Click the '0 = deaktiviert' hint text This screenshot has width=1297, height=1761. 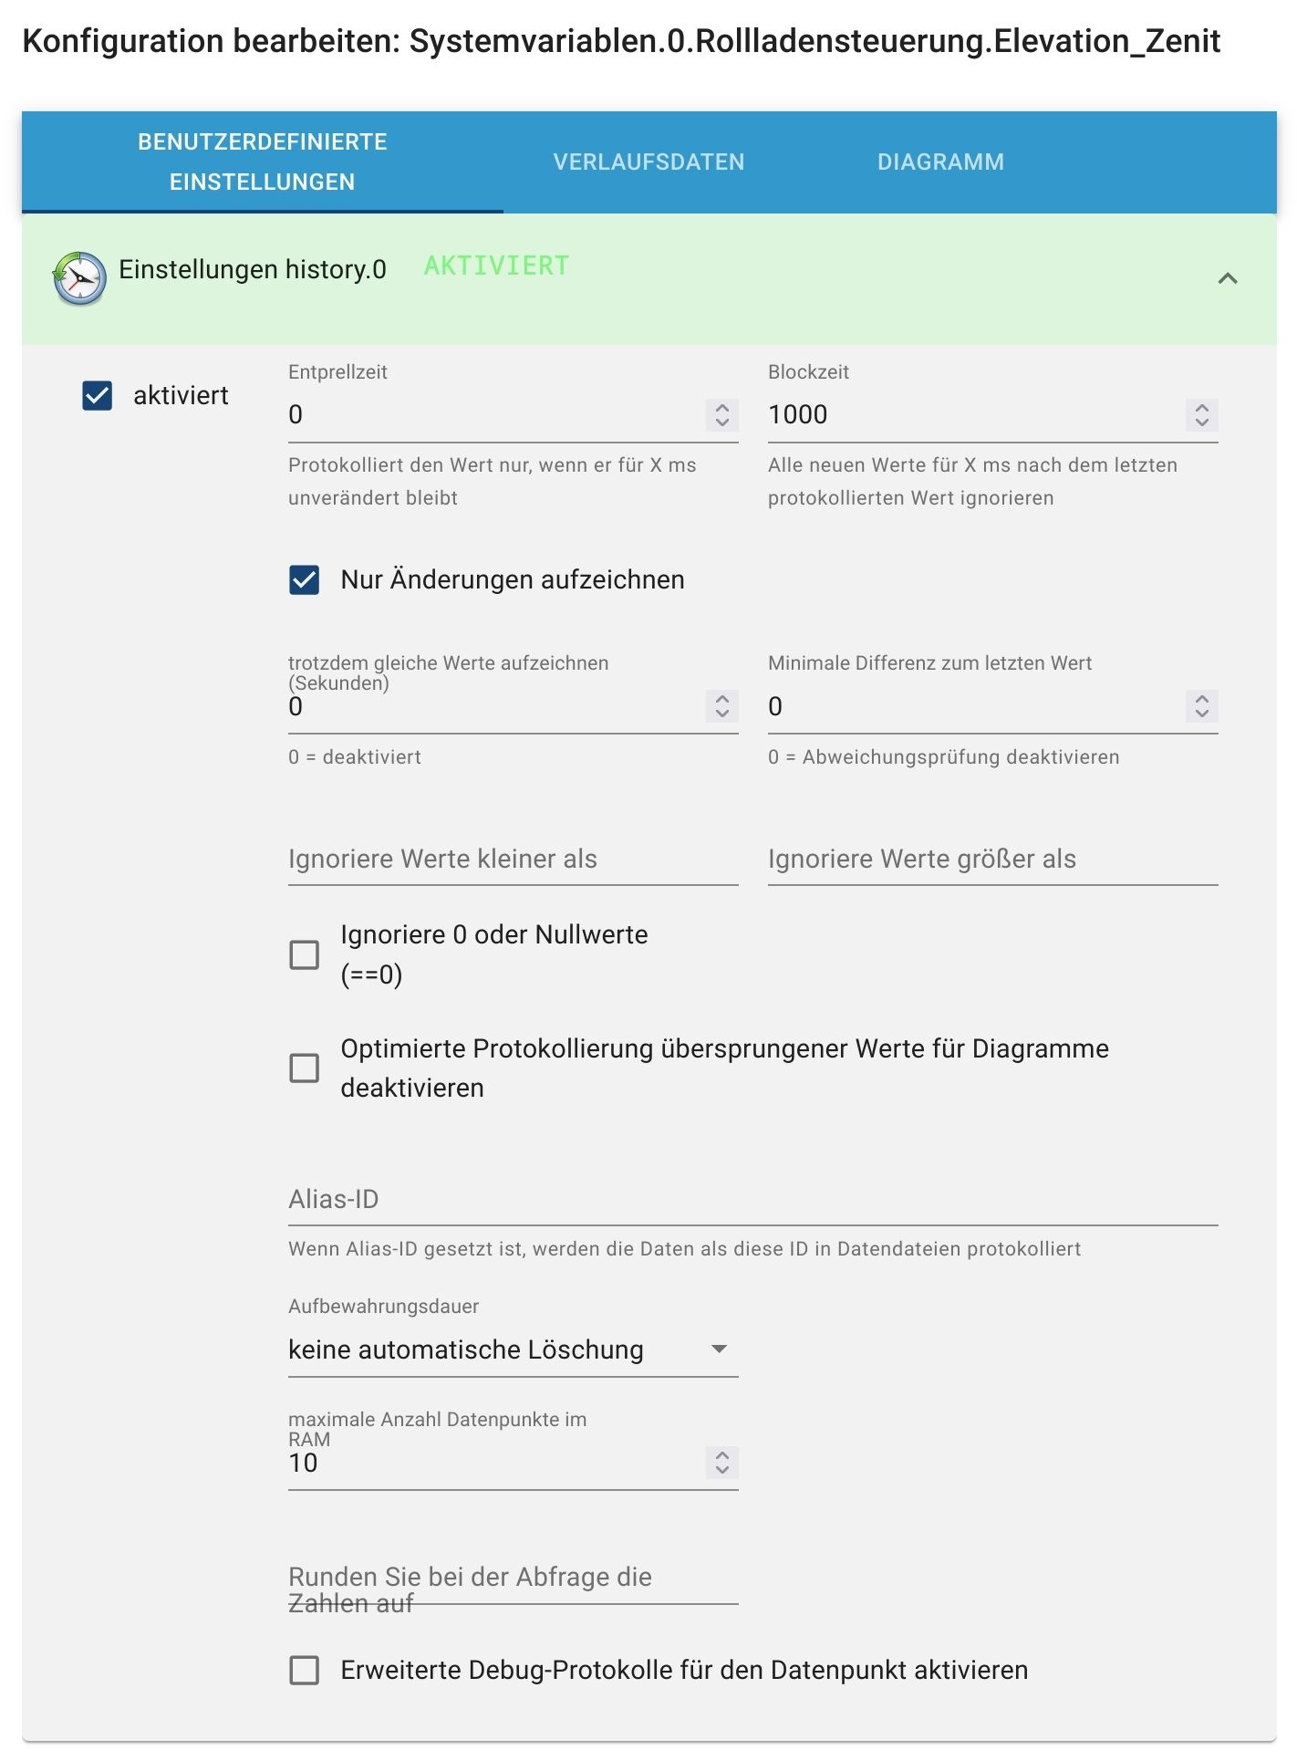tap(355, 757)
